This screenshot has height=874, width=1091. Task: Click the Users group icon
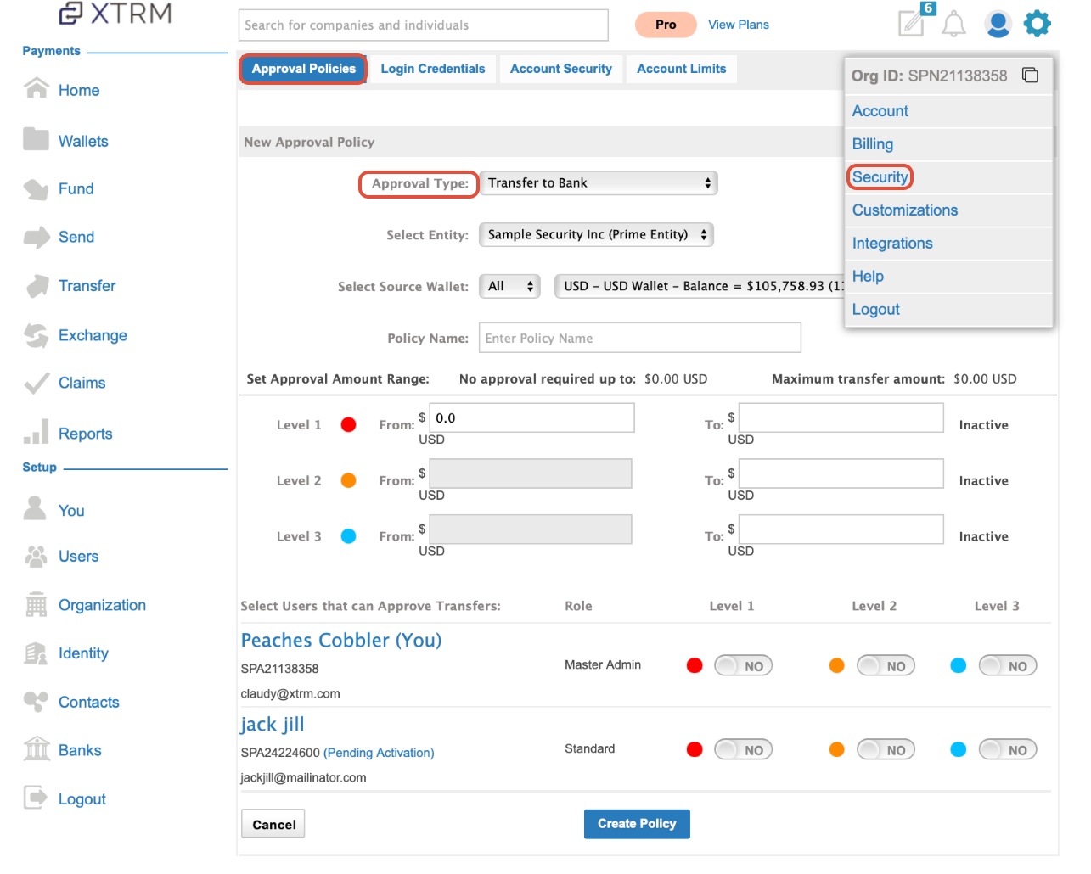coord(36,557)
